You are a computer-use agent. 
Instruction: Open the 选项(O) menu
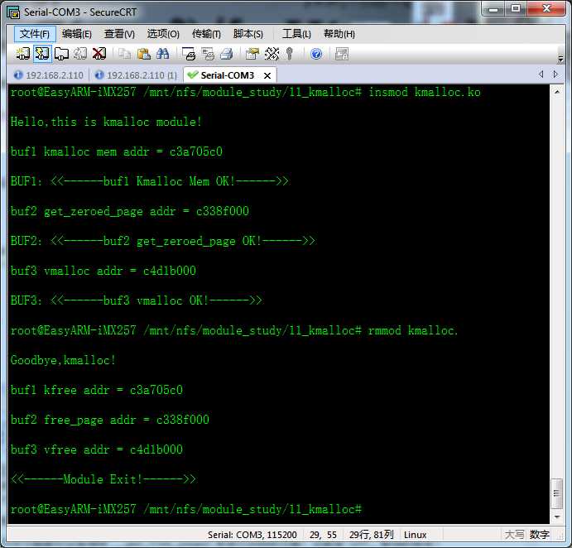click(163, 34)
